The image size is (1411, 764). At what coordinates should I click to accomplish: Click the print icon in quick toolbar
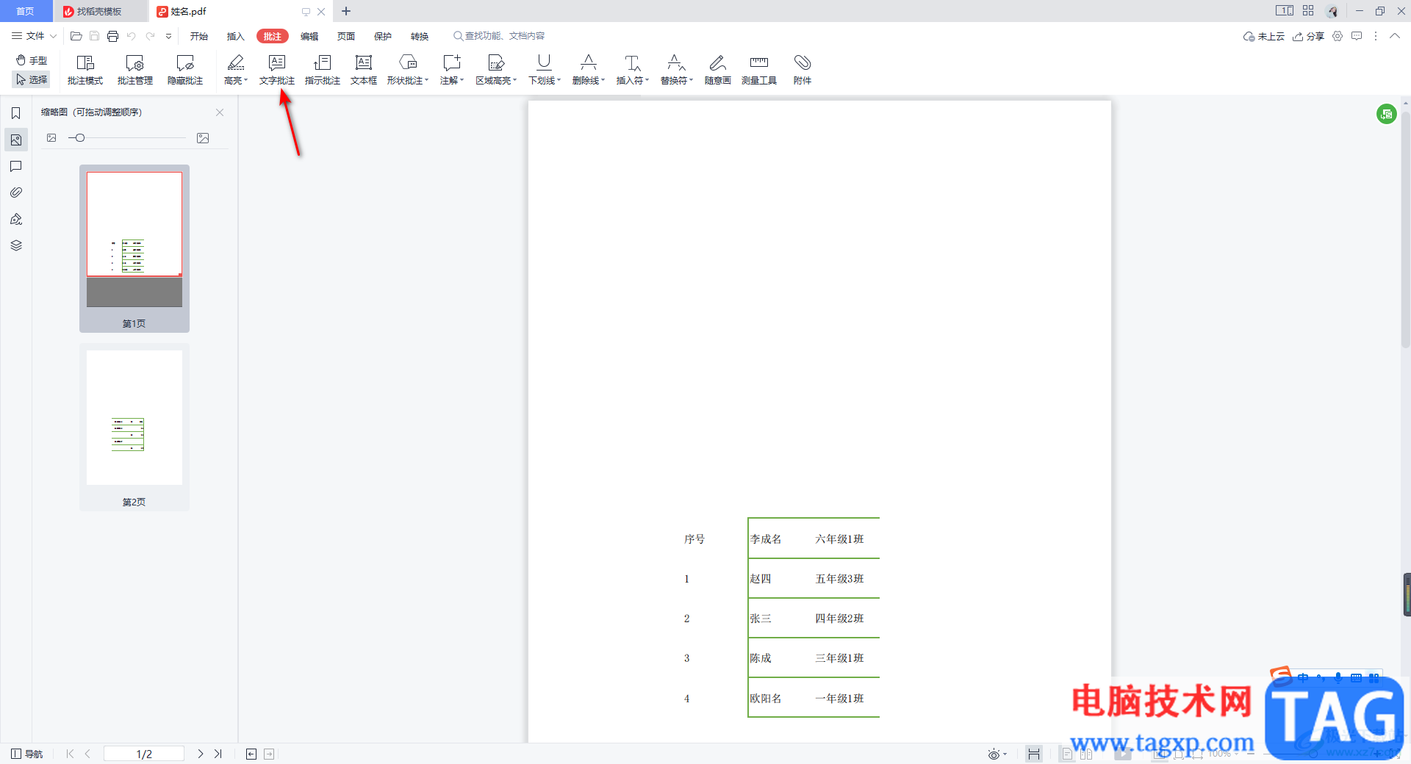coord(112,36)
